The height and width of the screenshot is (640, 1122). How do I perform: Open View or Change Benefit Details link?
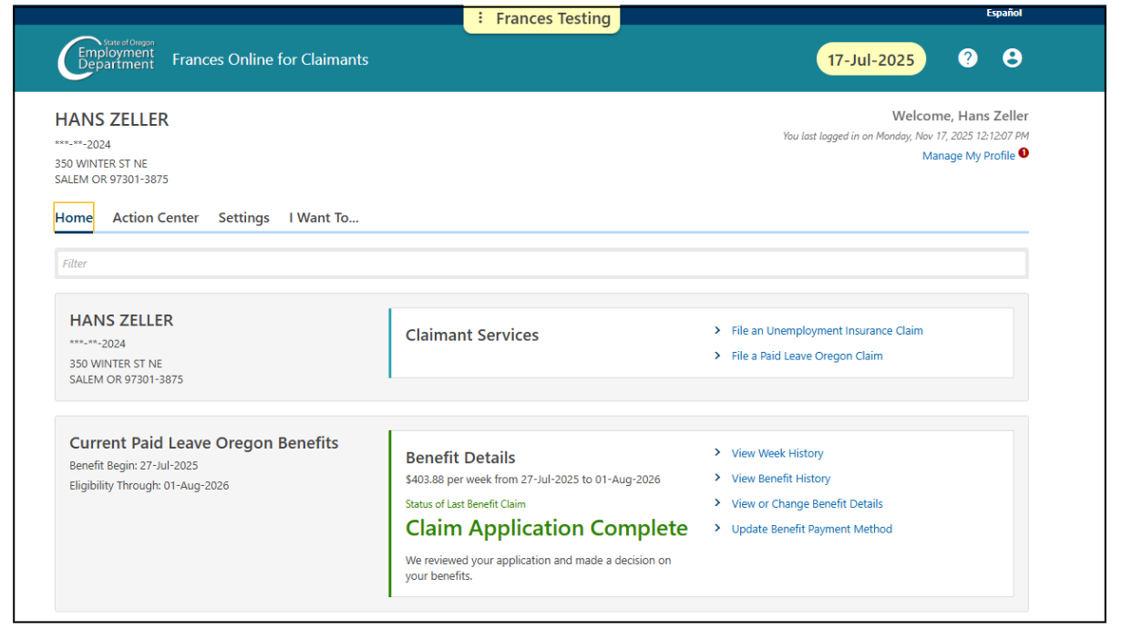click(x=807, y=503)
